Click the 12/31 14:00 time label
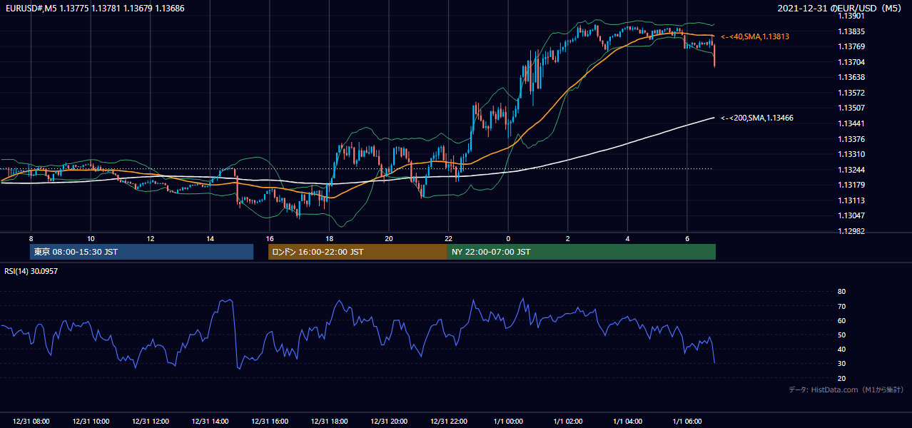Screen dimensions: 912x428 (x=210, y=422)
